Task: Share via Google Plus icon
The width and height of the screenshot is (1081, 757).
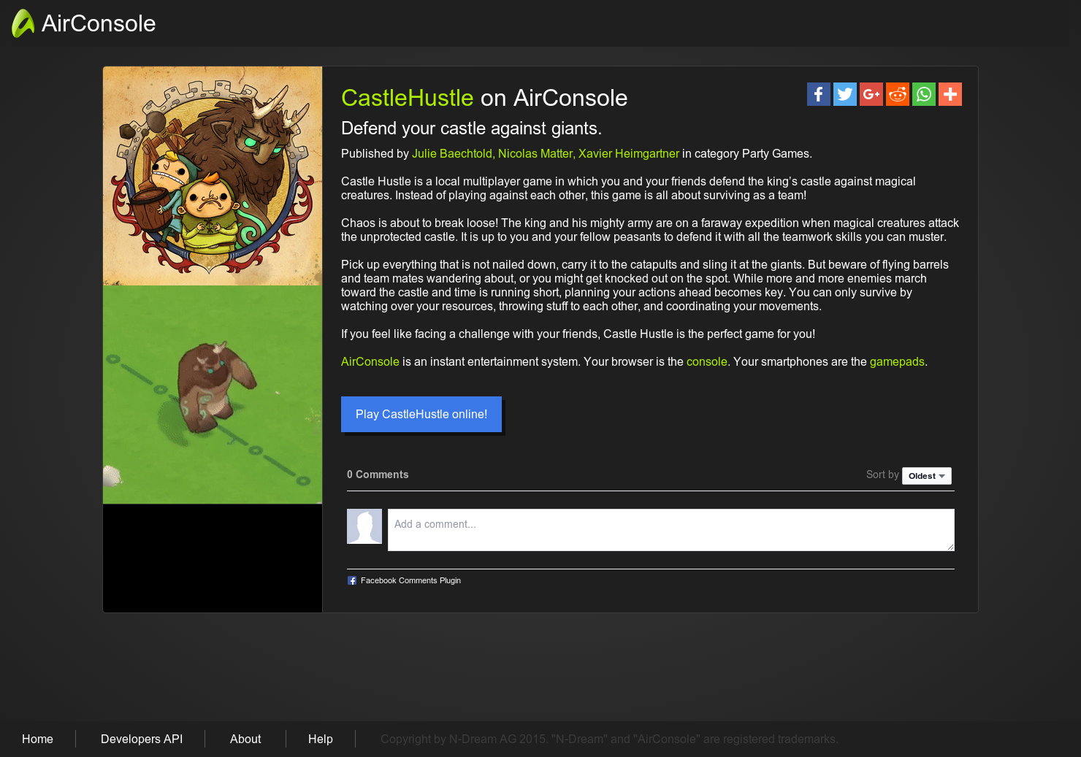Action: pyautogui.click(x=871, y=94)
